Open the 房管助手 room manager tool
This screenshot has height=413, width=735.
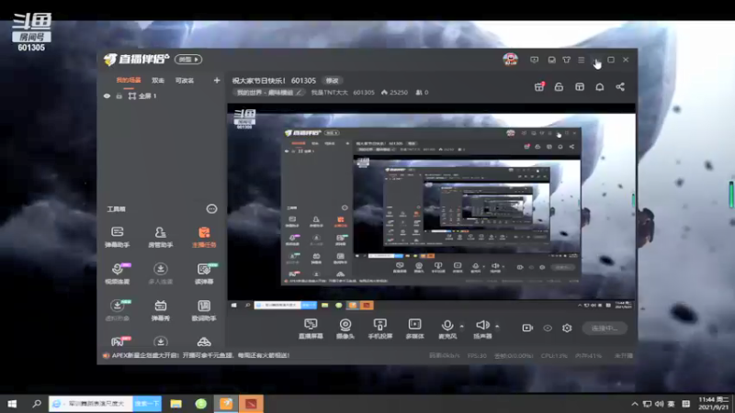coord(160,237)
